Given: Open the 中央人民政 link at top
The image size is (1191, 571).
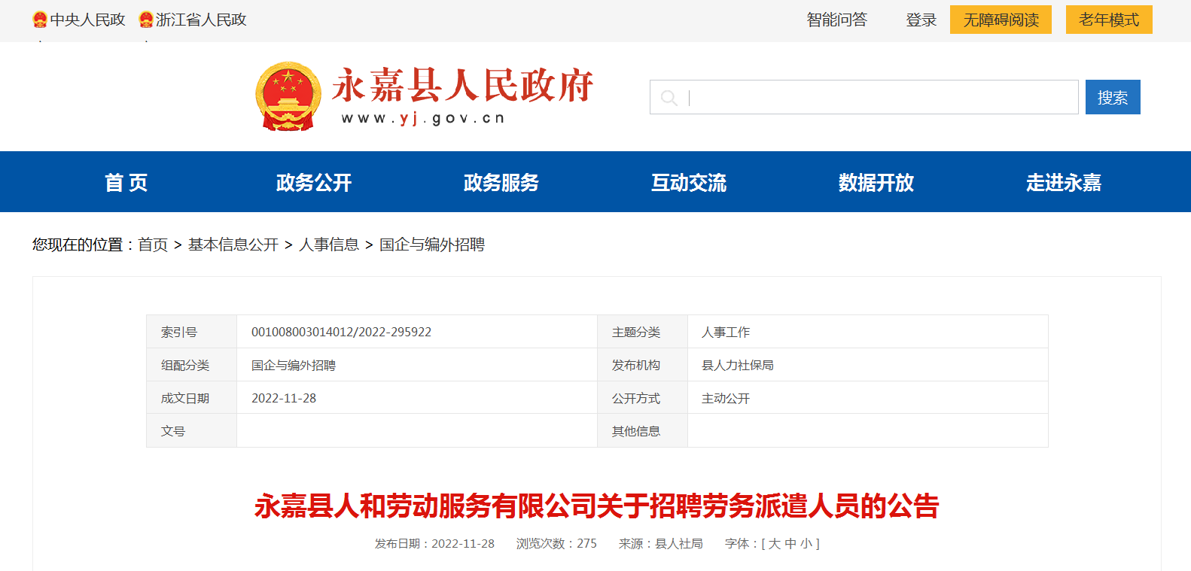Looking at the screenshot, I should pos(87,20).
